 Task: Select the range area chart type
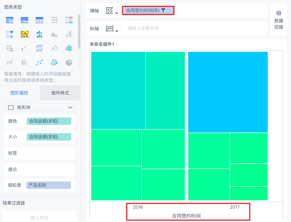point(10,62)
